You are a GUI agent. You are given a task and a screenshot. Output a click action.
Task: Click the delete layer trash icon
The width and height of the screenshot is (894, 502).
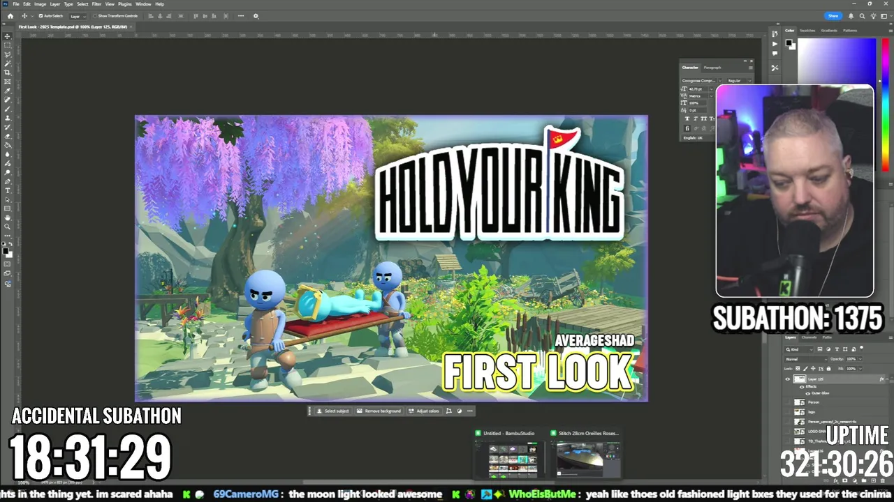click(883, 480)
